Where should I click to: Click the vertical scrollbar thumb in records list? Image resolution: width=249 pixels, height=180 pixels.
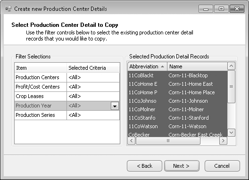coord(231,87)
